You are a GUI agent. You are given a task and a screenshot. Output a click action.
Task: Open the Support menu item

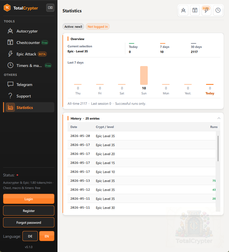29,96
